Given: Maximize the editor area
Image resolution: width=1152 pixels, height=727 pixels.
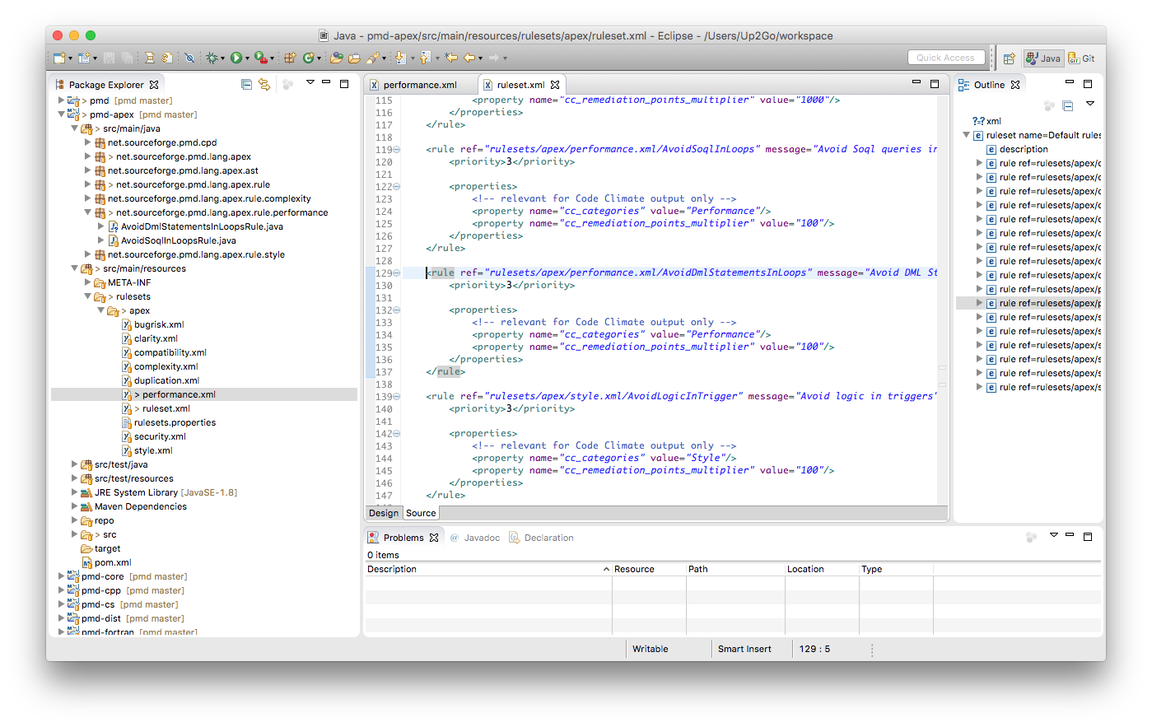Looking at the screenshot, I should click(935, 83).
